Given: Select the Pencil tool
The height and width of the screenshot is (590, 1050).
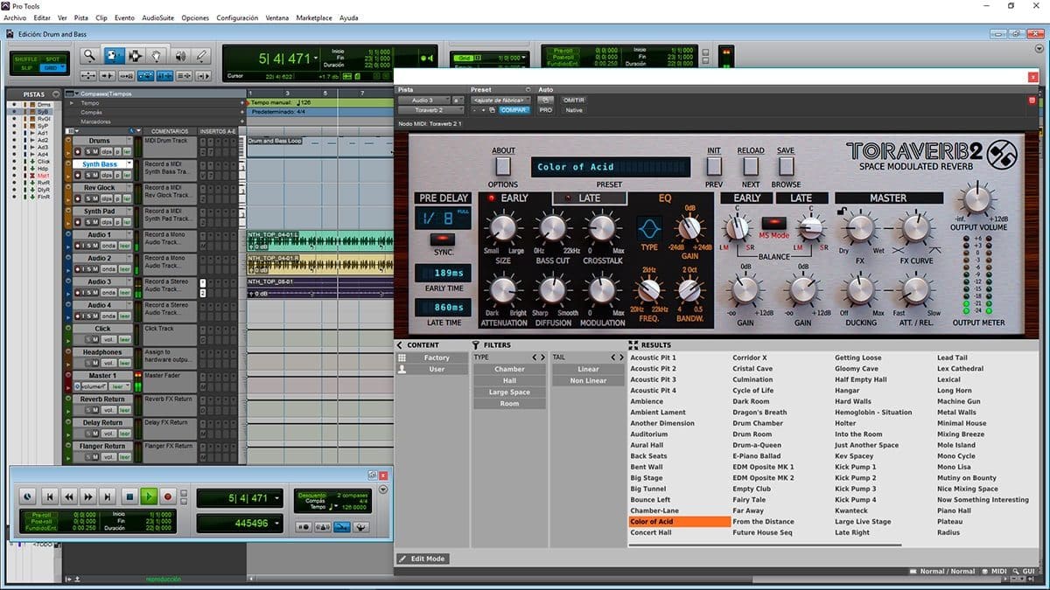Looking at the screenshot, I should pyautogui.click(x=201, y=56).
